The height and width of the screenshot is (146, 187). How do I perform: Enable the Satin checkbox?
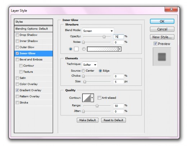pyautogui.click(x=17, y=78)
